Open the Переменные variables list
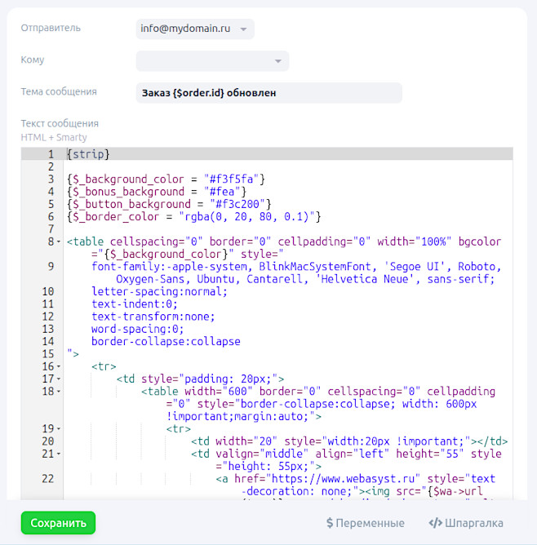 pyautogui.click(x=365, y=523)
